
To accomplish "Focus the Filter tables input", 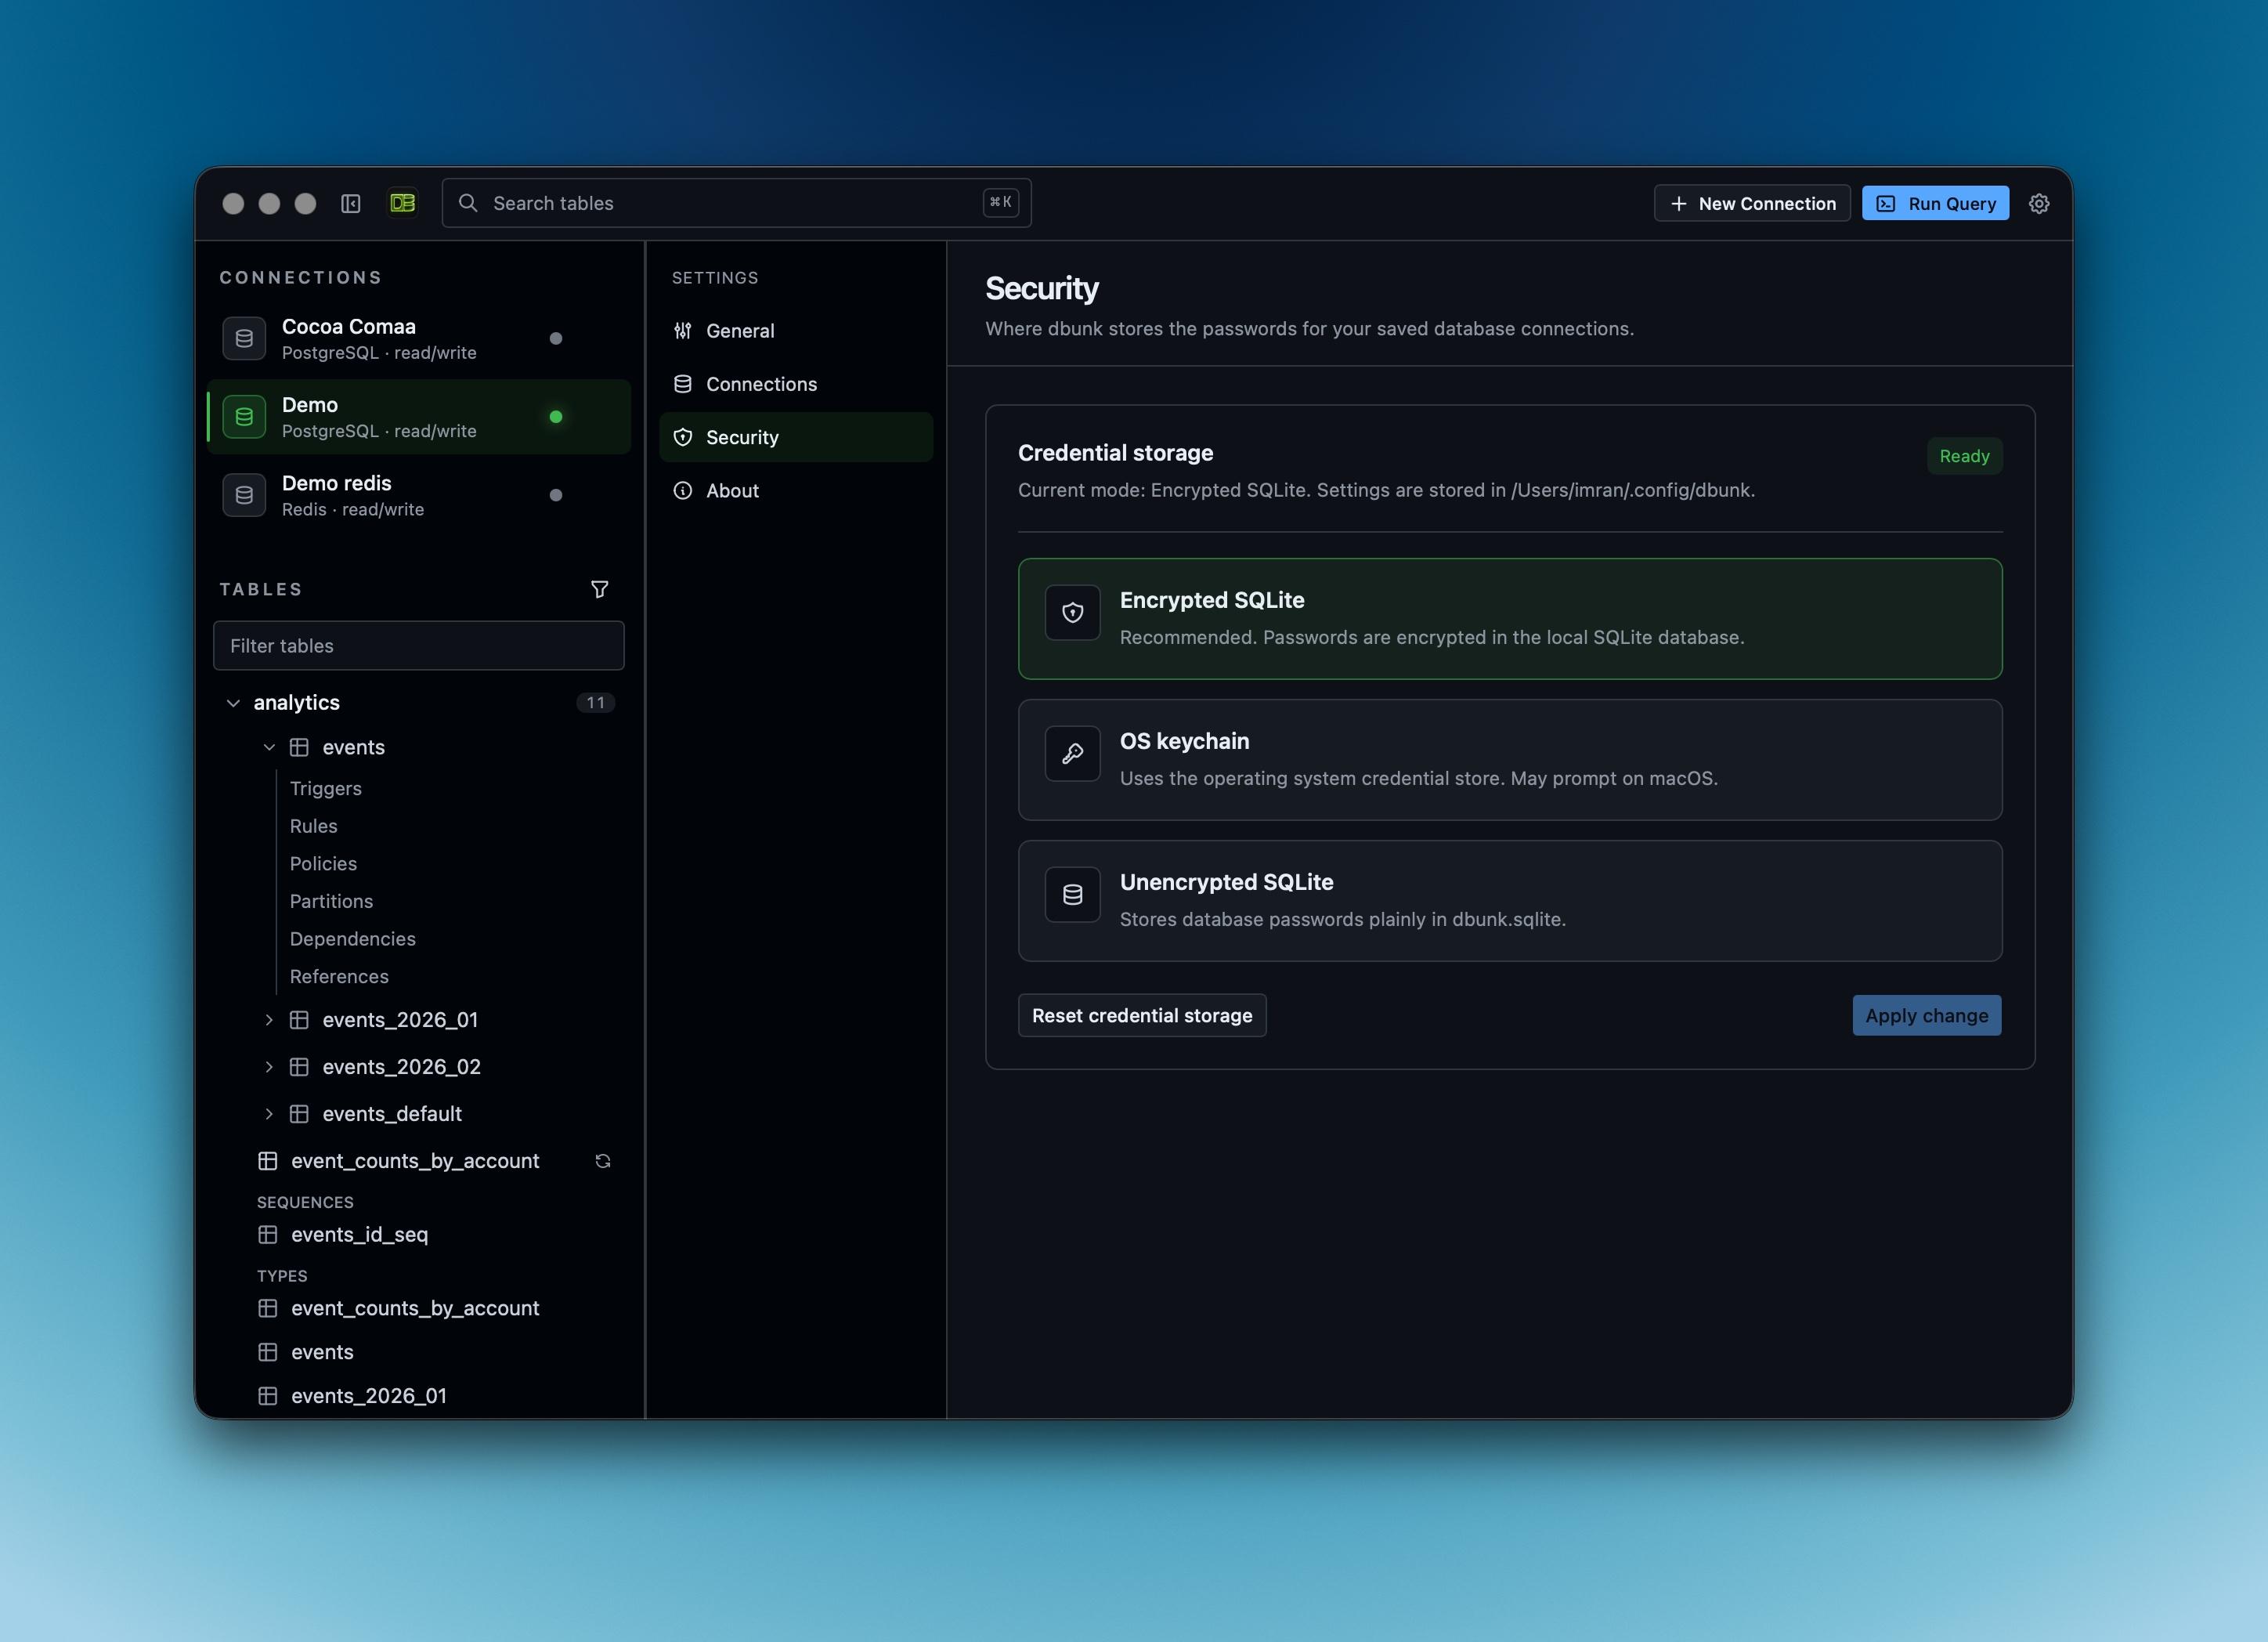I will (419, 646).
